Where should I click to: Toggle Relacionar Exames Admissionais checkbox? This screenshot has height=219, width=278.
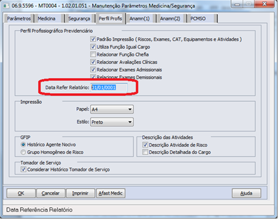[x=93, y=69]
